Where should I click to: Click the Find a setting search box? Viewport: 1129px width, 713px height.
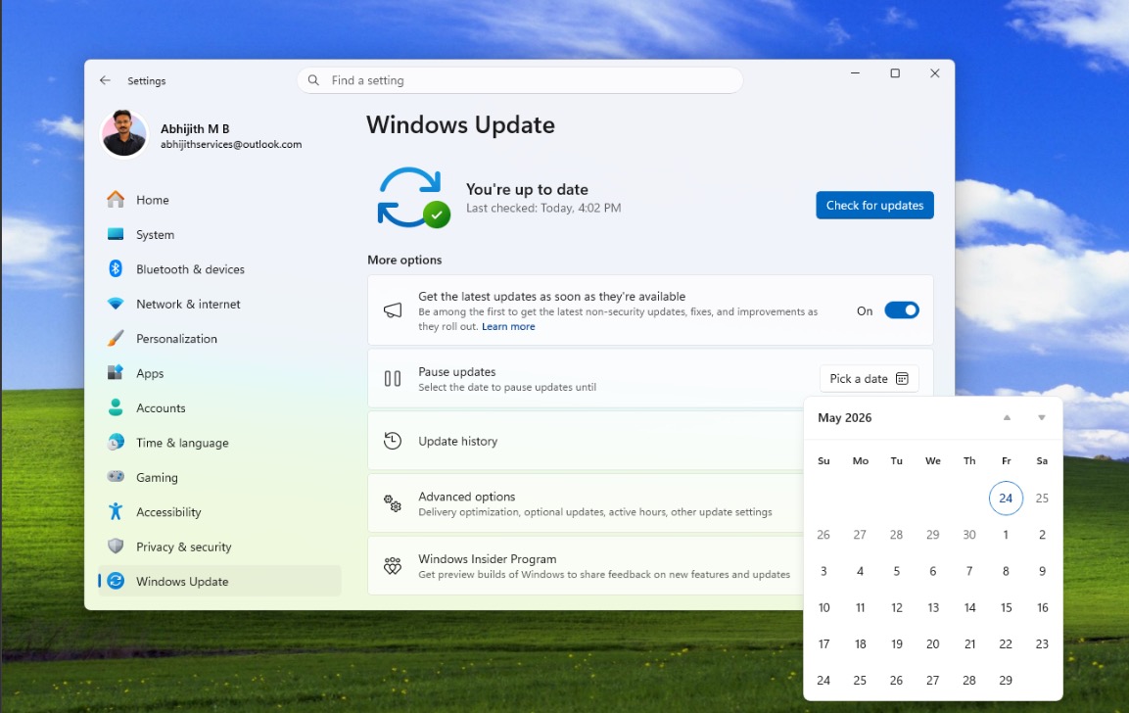tap(520, 80)
